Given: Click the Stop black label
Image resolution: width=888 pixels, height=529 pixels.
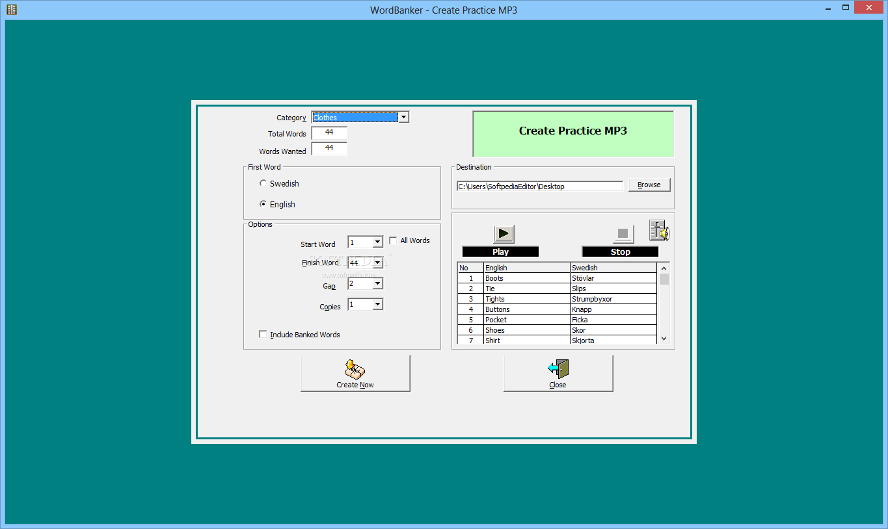Looking at the screenshot, I should point(621,252).
